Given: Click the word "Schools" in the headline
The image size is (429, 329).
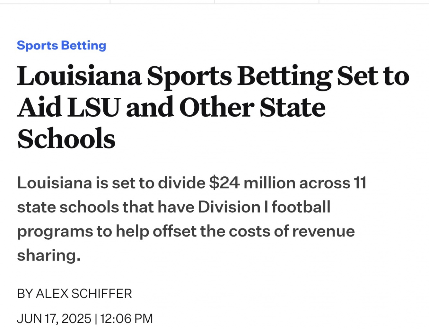Looking at the screenshot, I should point(66,138).
